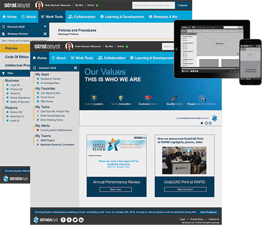Collapse the Business filter group
The image size is (262, 225).
coord(12,81)
